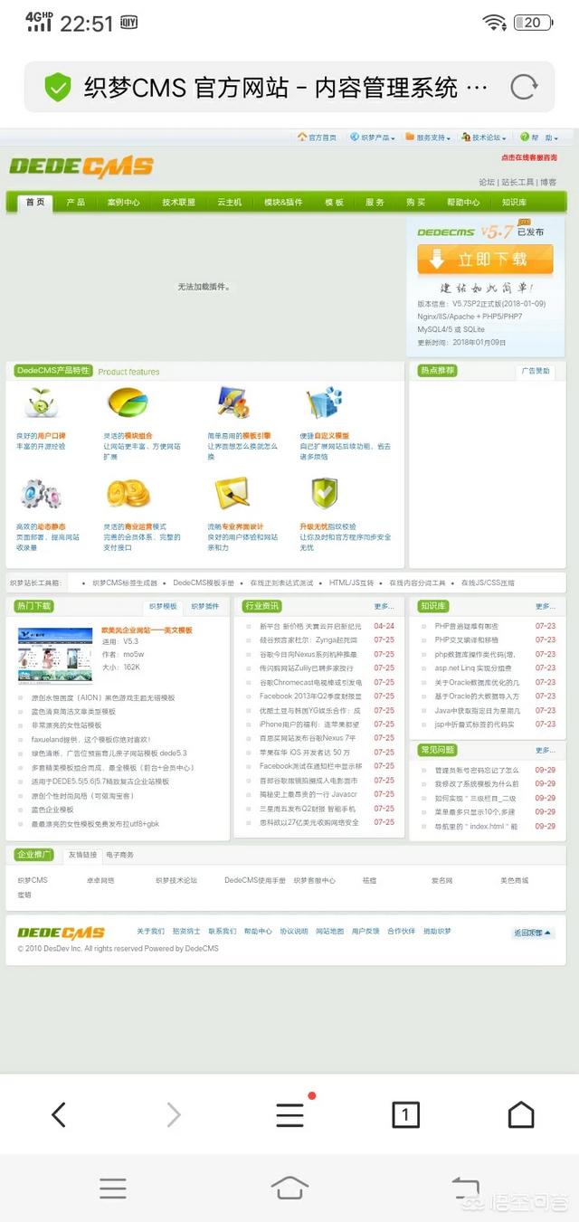Click the orange 立即下载 download button
Viewport: 579px width, 1222px height.
(x=485, y=260)
